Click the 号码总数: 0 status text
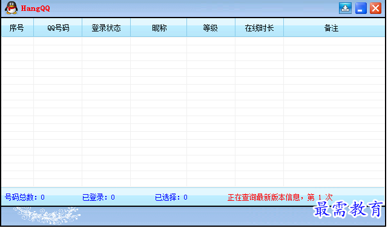The image size is (388, 228). (25, 197)
